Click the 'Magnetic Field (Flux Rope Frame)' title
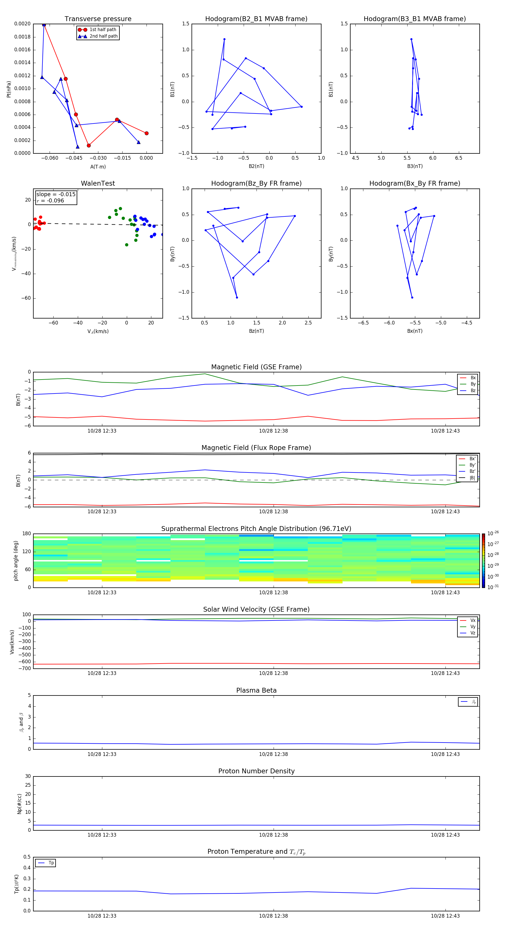This screenshot has height=941, width=513. click(x=256, y=448)
